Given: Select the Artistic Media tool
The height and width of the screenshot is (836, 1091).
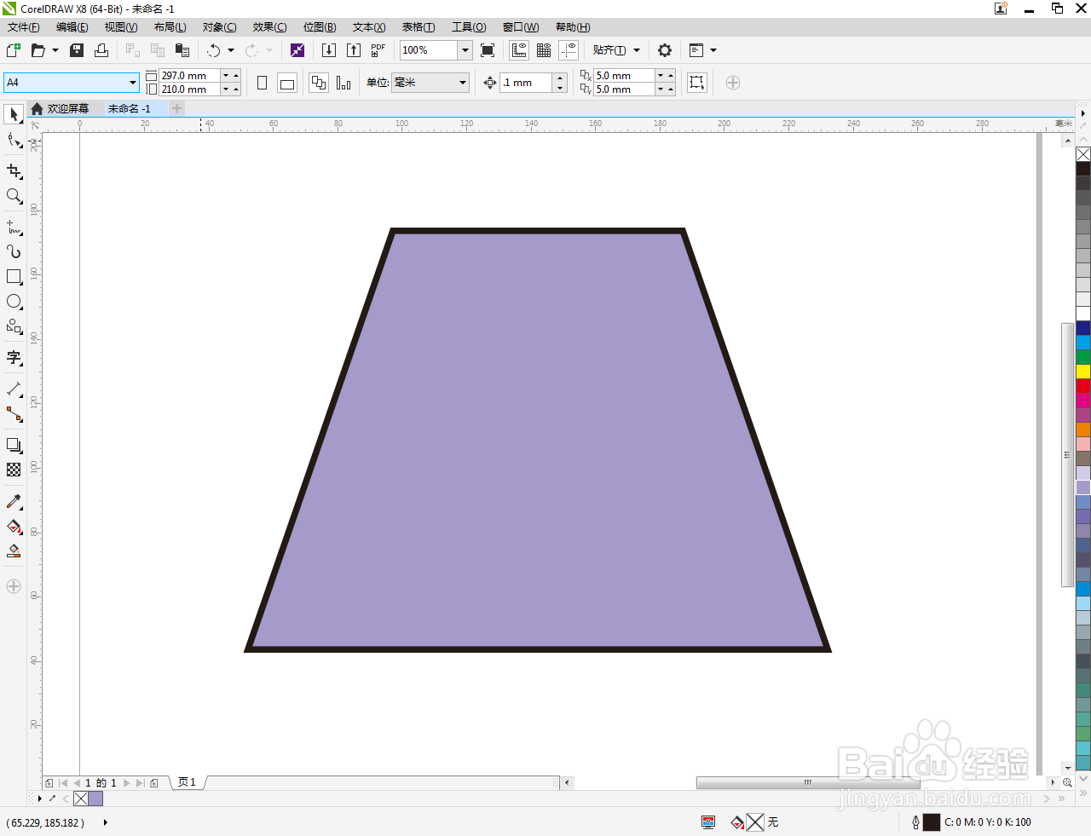Looking at the screenshot, I should (14, 251).
